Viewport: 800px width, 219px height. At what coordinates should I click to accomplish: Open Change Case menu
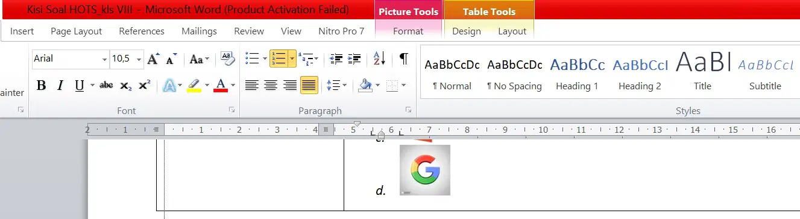coord(199,59)
